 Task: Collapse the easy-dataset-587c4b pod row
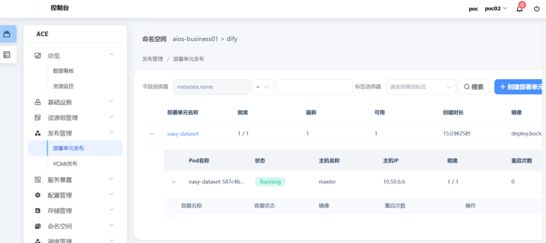(173, 182)
